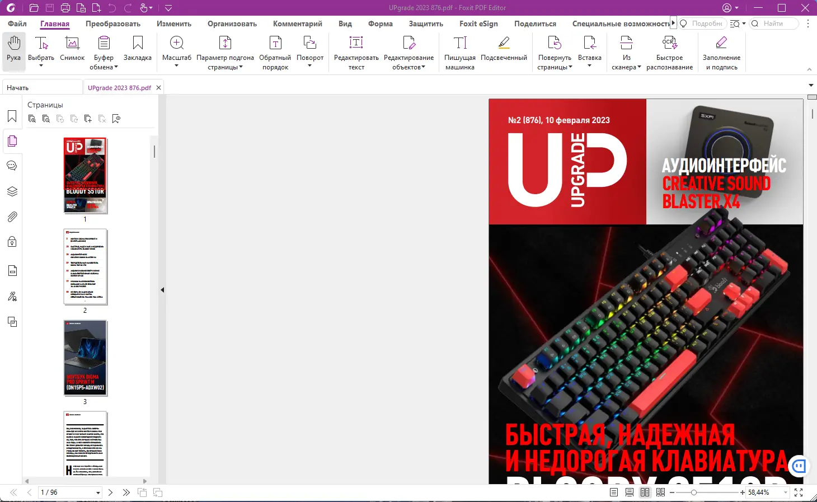Screen dimensions: 817x502
Task: Expand the Поворот rotate view dropdown
Action: pyautogui.click(x=310, y=66)
